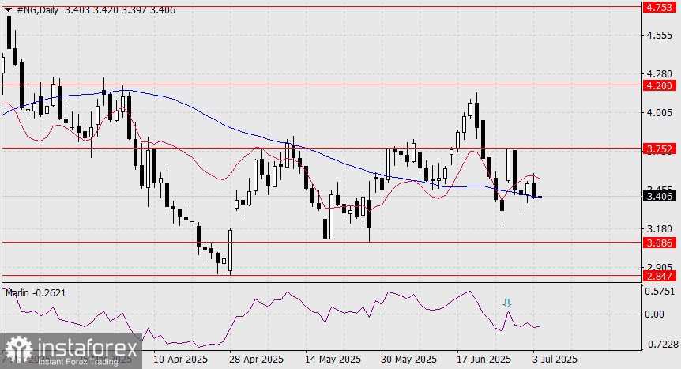The width and height of the screenshot is (681, 369).
Task: Select the 28 Apr 2025 date marker
Action: click(x=257, y=359)
